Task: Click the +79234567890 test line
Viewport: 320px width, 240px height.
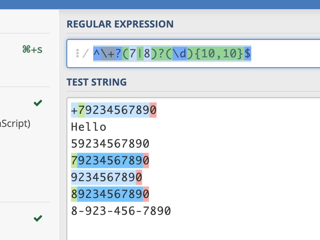Action: pyautogui.click(x=114, y=110)
